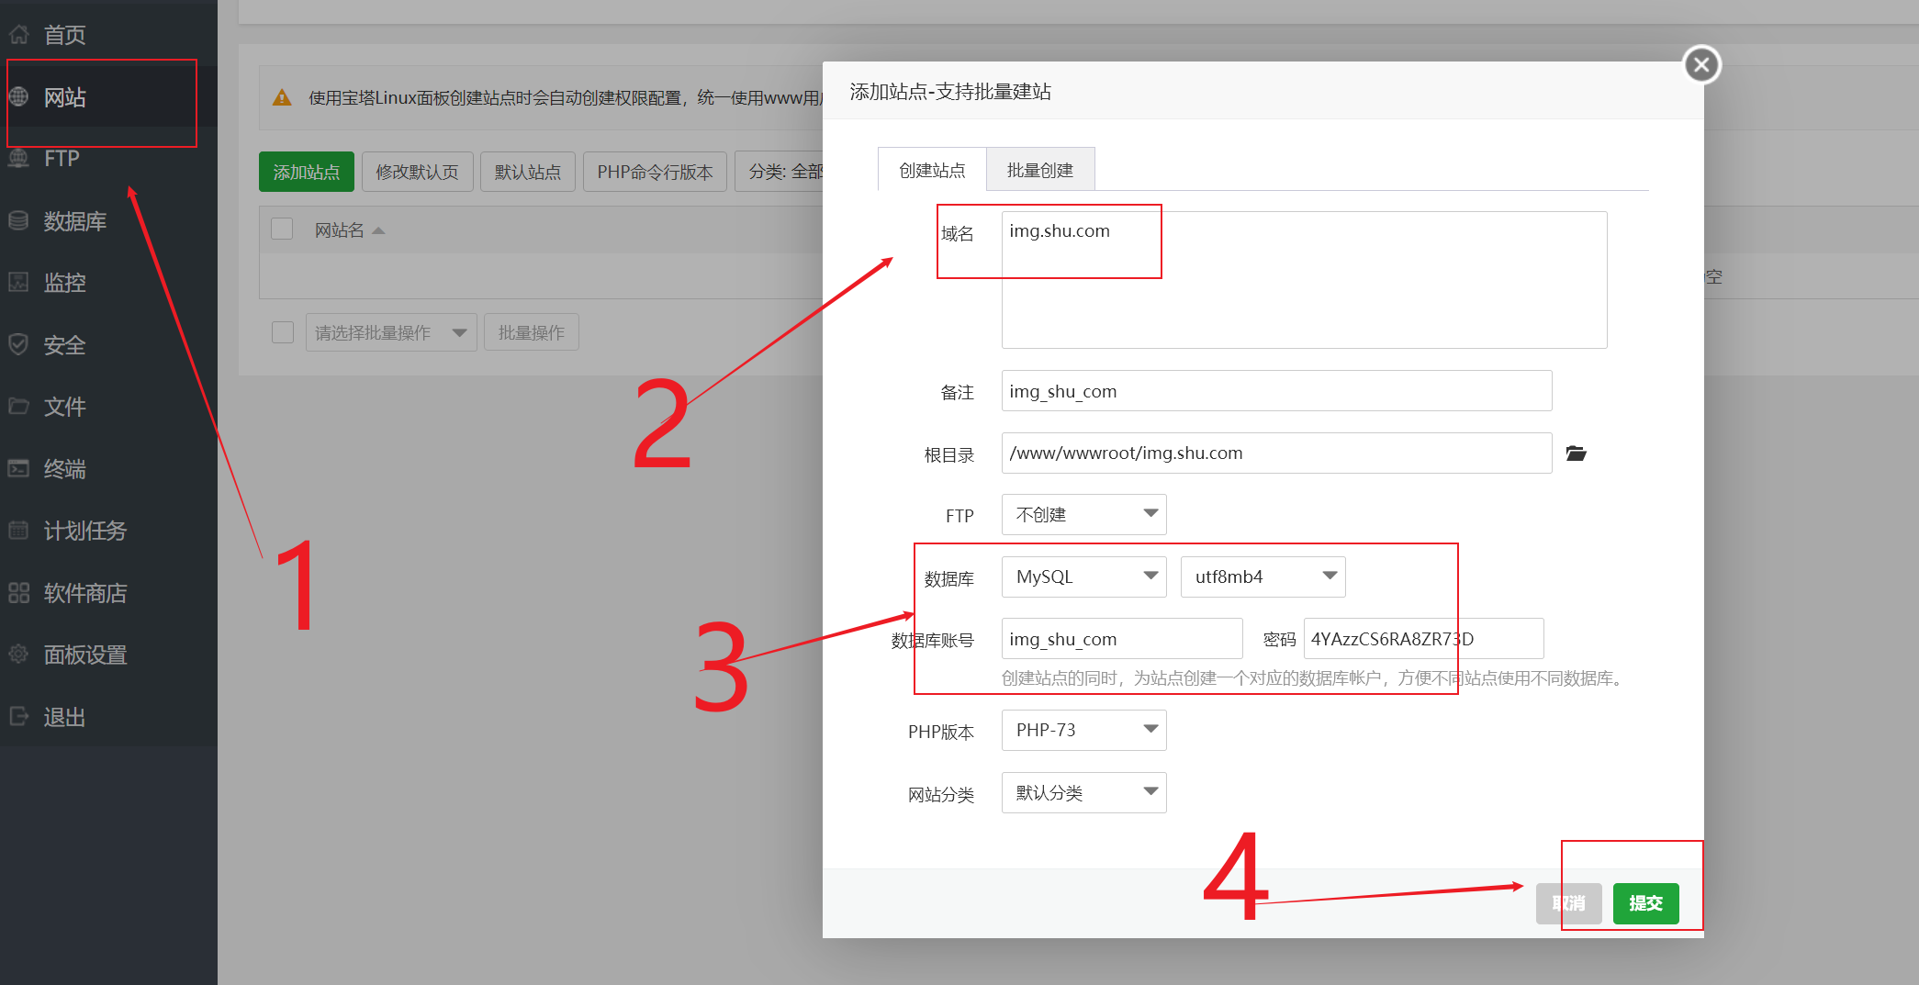Switch to 批量创建 tab
Image resolution: width=1919 pixels, height=985 pixels.
tap(1040, 170)
